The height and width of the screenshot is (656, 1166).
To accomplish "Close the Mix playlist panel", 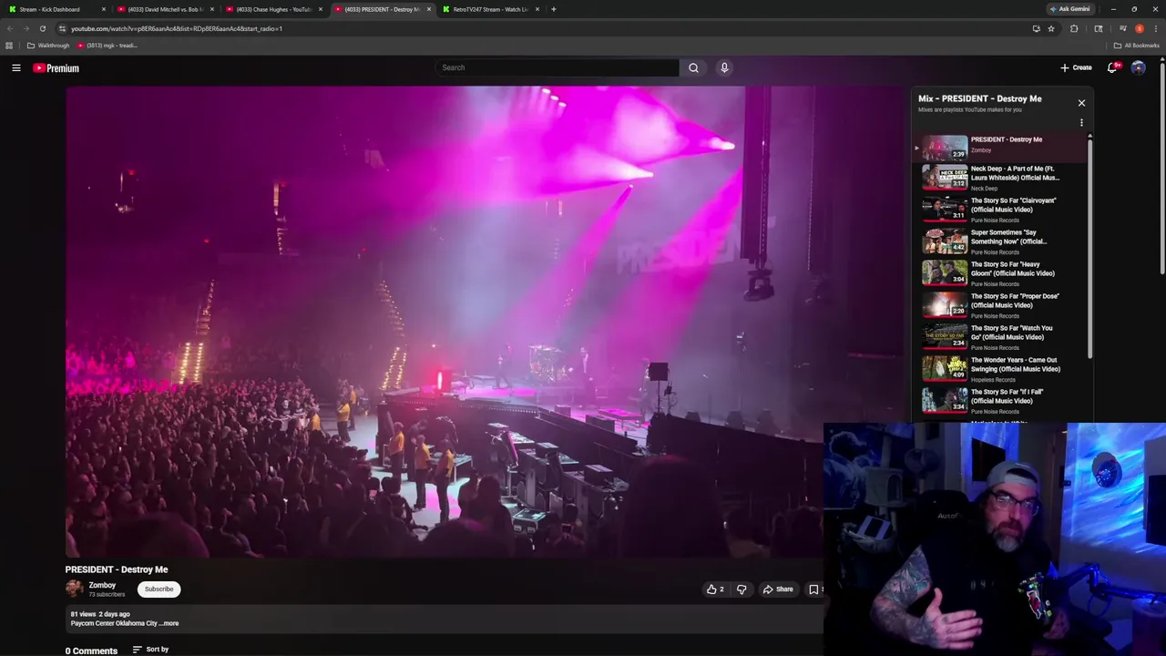I will [1081, 103].
